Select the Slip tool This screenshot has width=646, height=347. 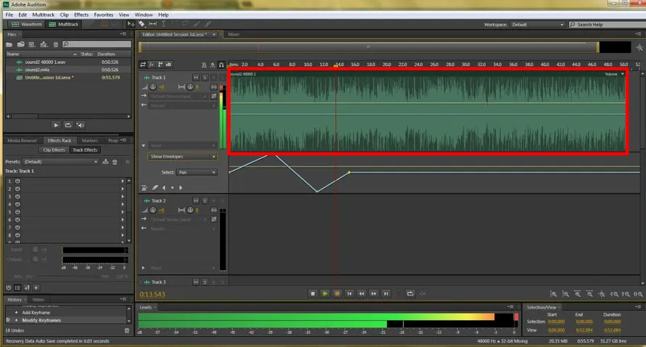pyautogui.click(x=153, y=24)
